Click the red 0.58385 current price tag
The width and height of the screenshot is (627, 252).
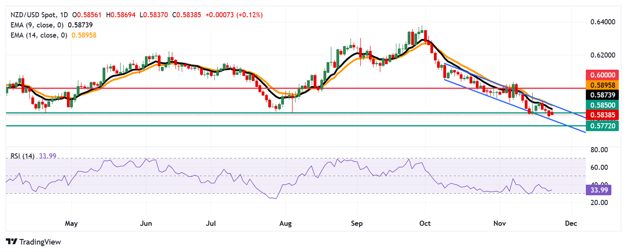tap(603, 115)
